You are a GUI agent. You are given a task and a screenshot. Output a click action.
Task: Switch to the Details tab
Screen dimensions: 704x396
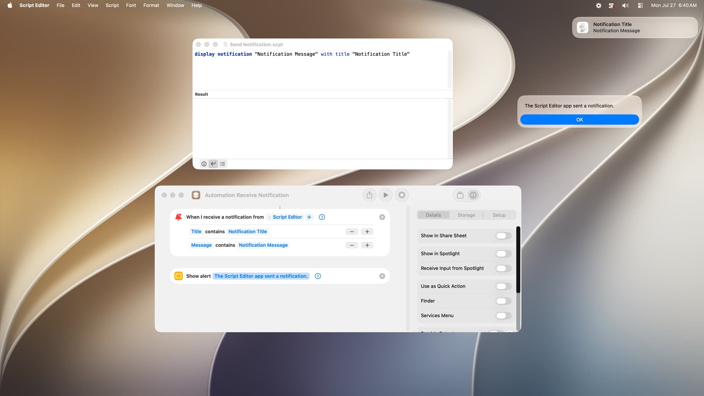coord(433,215)
